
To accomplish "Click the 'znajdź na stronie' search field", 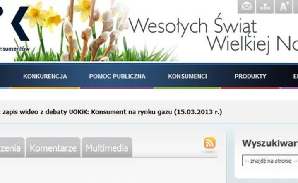I will [x=270, y=161].
